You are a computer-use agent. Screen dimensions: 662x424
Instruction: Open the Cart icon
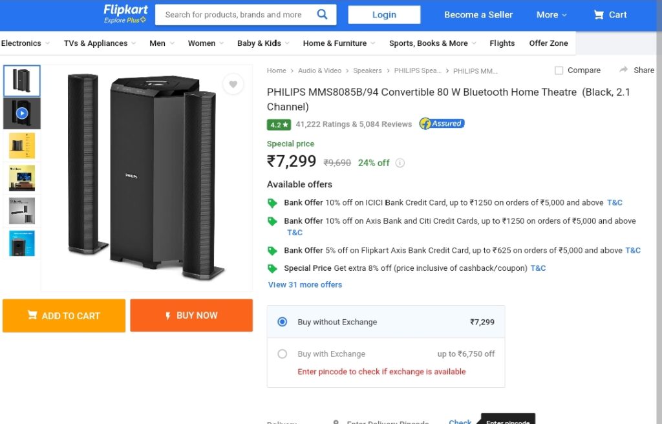click(599, 15)
